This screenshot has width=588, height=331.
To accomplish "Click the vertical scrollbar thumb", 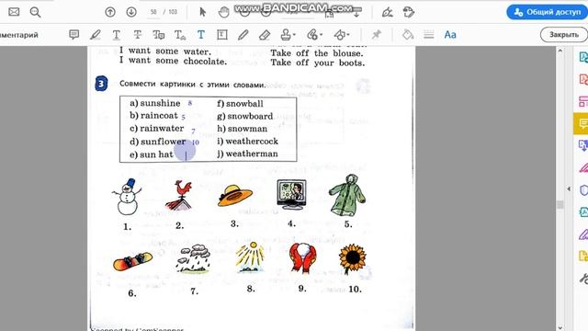I will (x=560, y=204).
